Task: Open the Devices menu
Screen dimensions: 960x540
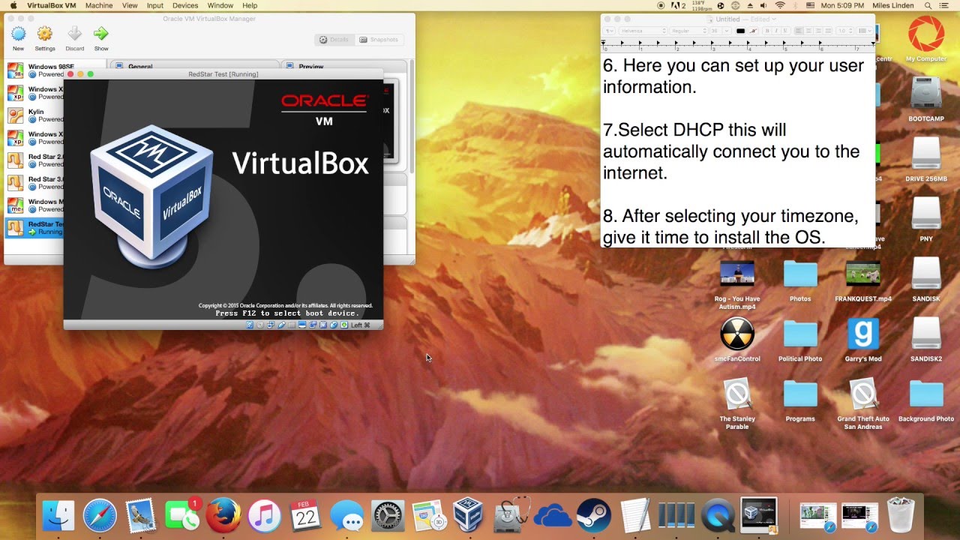Action: [x=185, y=5]
